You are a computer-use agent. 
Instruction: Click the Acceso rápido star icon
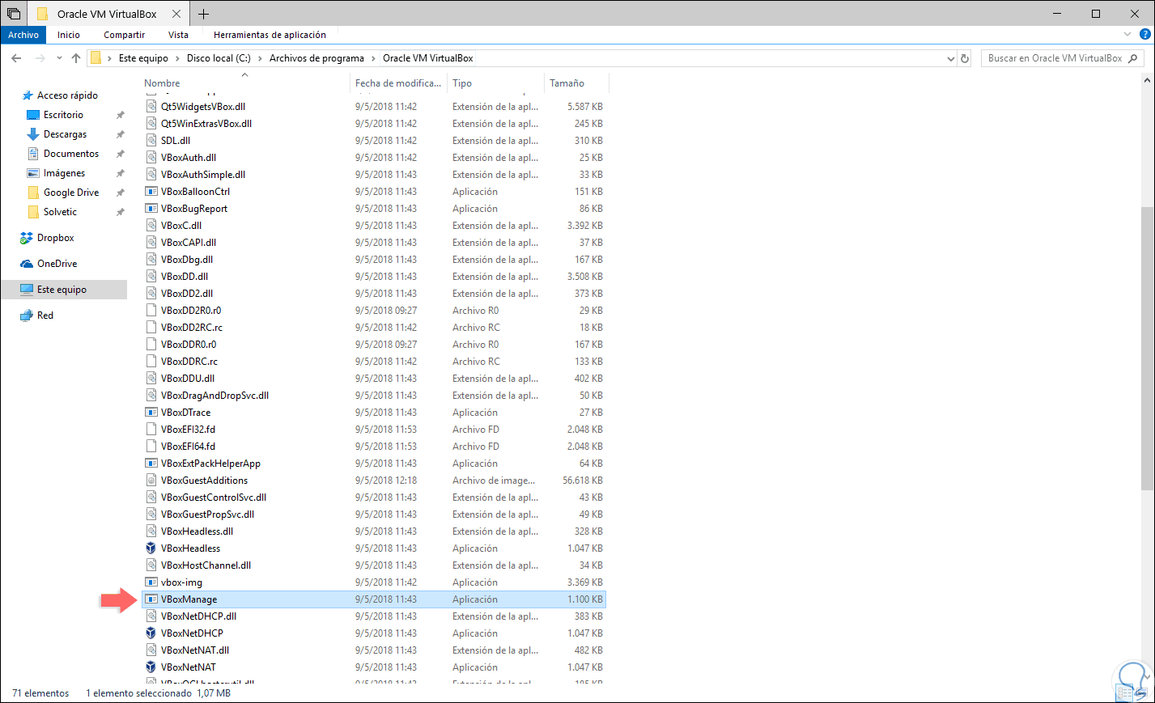click(28, 95)
